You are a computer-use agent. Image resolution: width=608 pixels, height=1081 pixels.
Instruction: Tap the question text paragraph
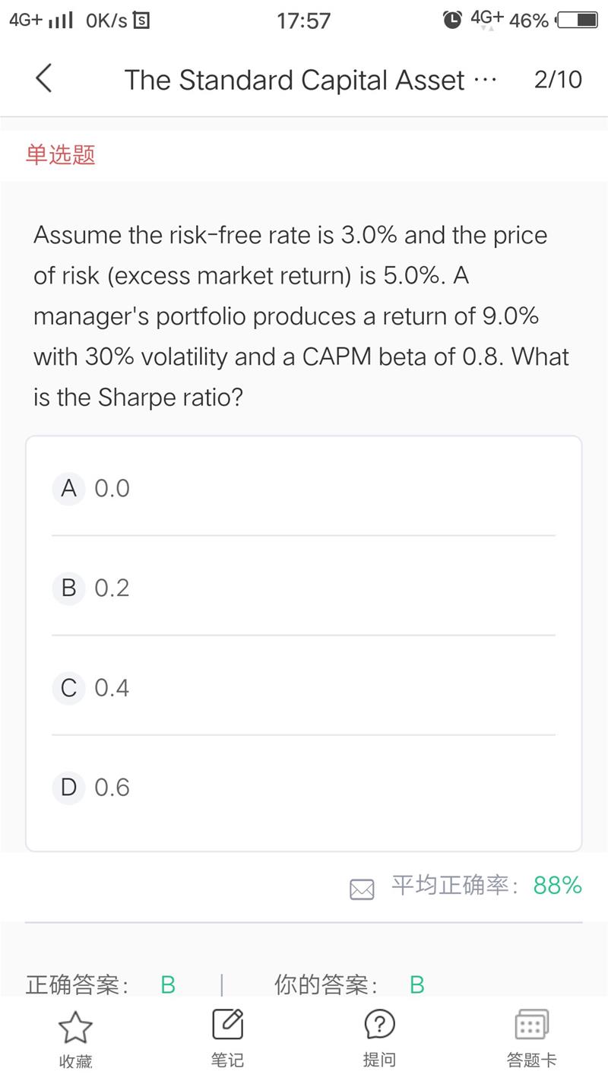click(x=301, y=316)
